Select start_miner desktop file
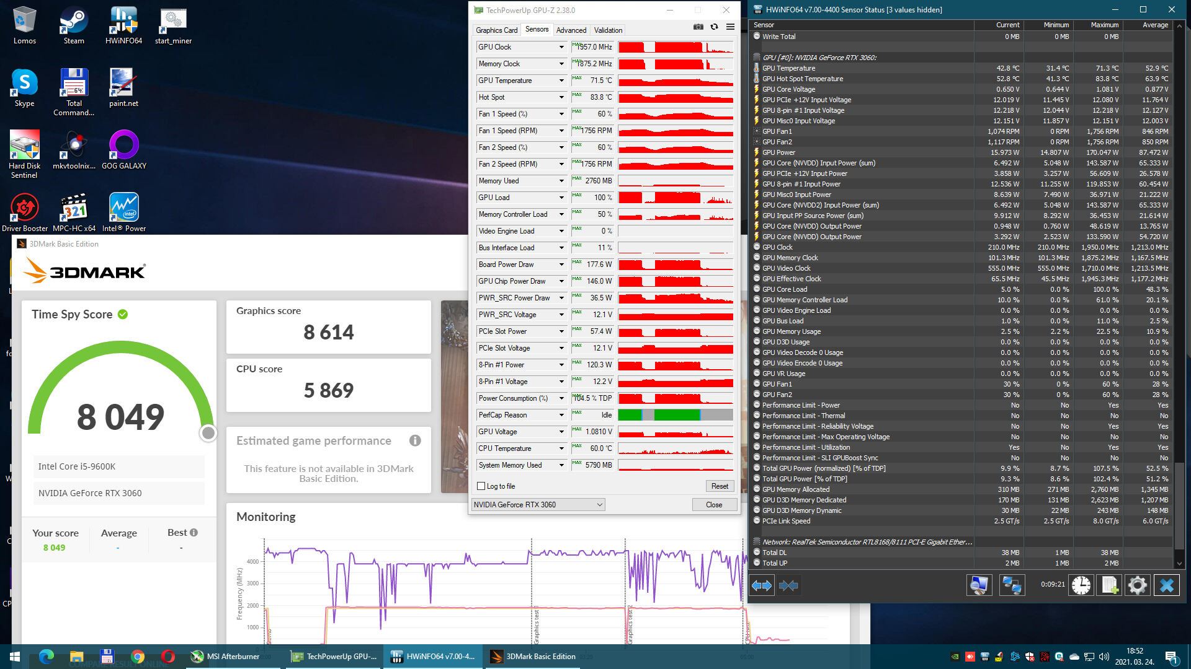Screen dimensions: 1191x669 click(x=173, y=25)
